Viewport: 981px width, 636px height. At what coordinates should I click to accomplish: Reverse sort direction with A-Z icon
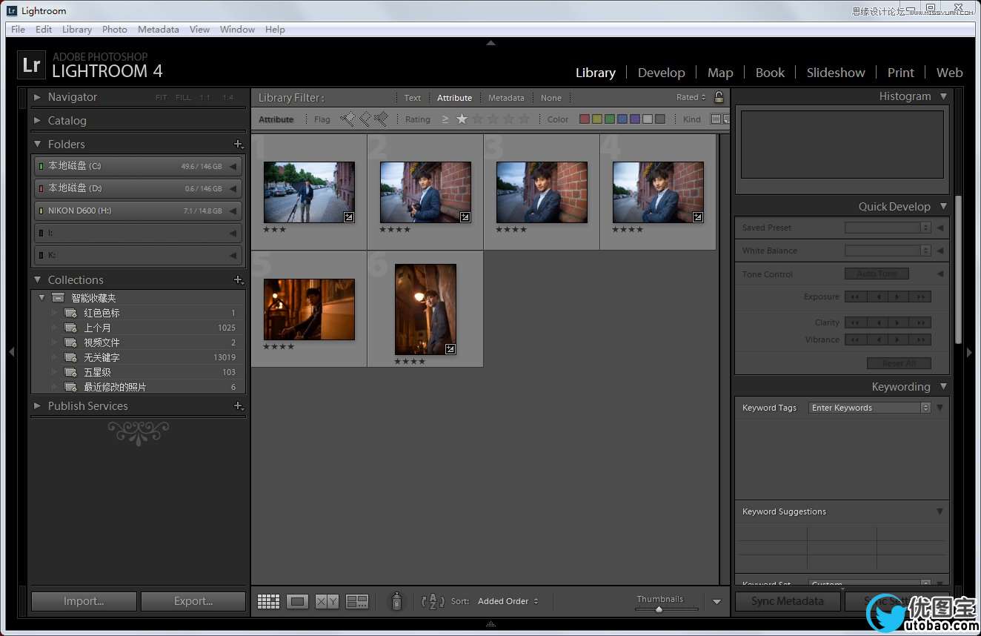click(433, 601)
